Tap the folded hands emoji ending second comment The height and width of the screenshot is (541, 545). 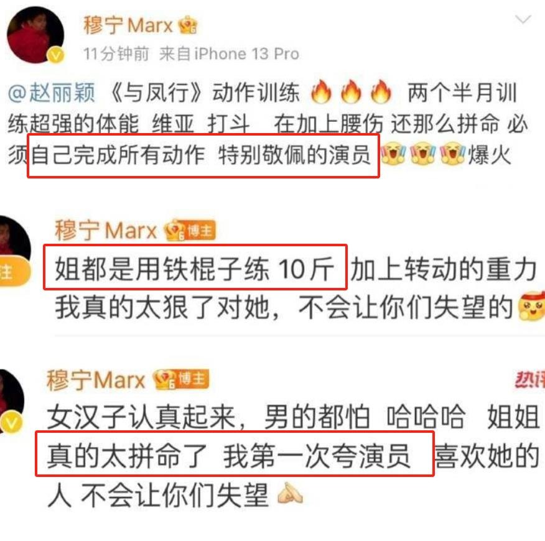pos(290,493)
